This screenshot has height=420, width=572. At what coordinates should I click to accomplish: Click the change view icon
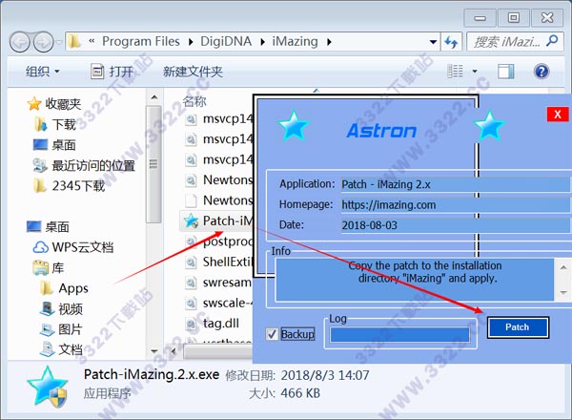455,72
